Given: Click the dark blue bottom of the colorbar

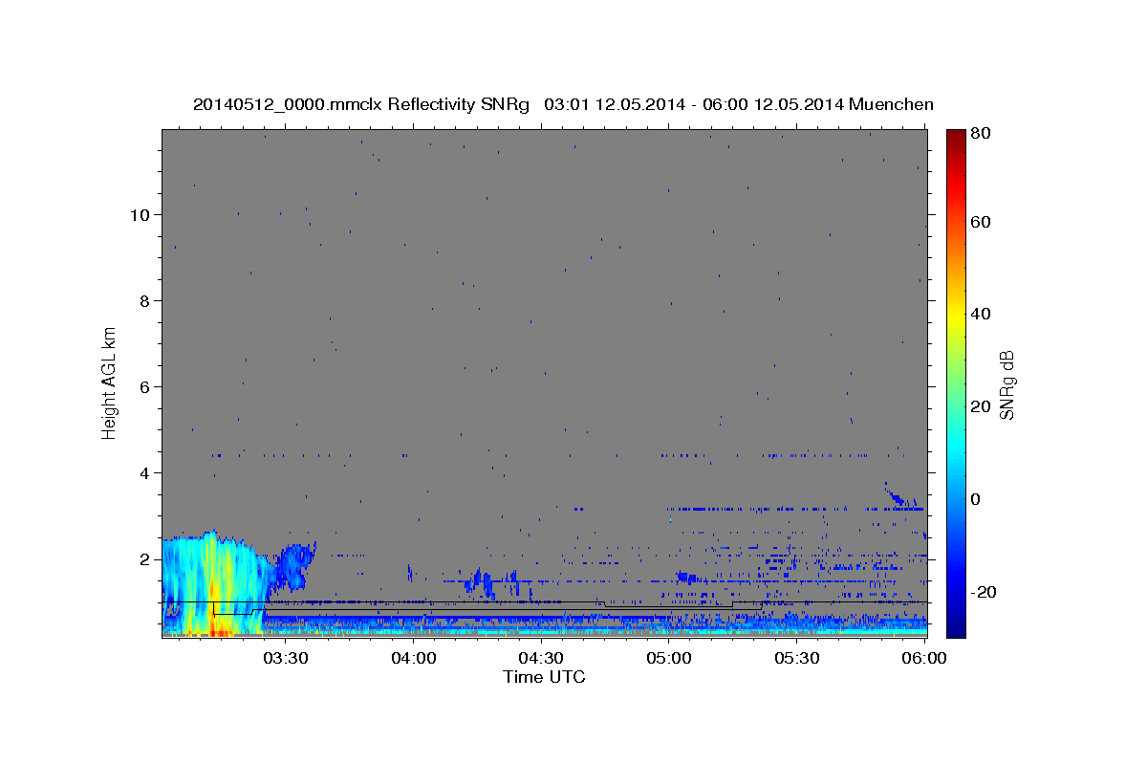Looking at the screenshot, I should tap(955, 626).
